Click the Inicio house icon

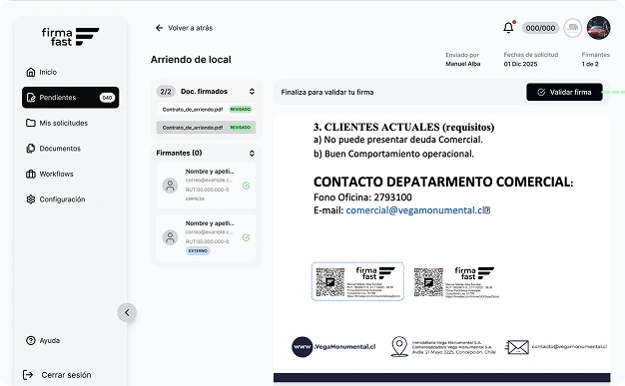tap(31, 72)
